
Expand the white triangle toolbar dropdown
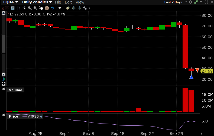click(x=60, y=8)
